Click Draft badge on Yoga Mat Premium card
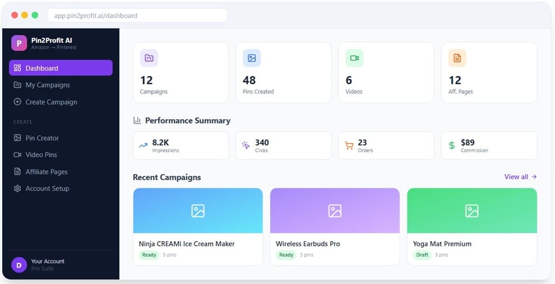The image size is (555, 284). tap(422, 255)
